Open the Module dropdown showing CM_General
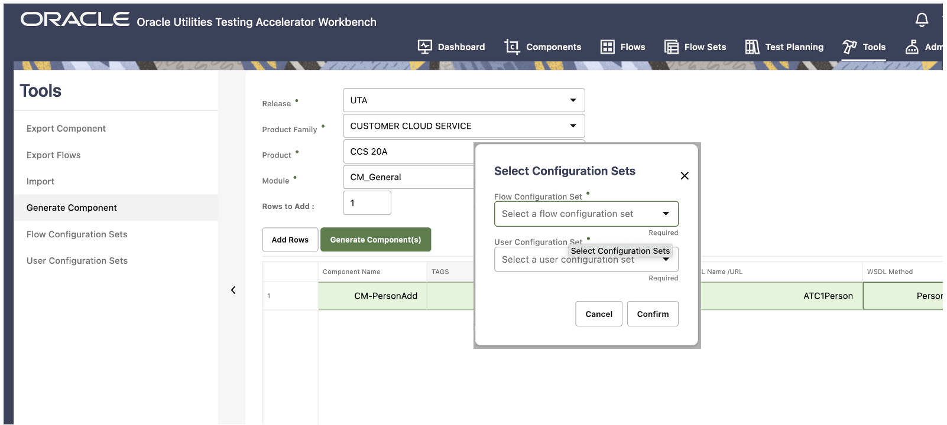 (408, 177)
